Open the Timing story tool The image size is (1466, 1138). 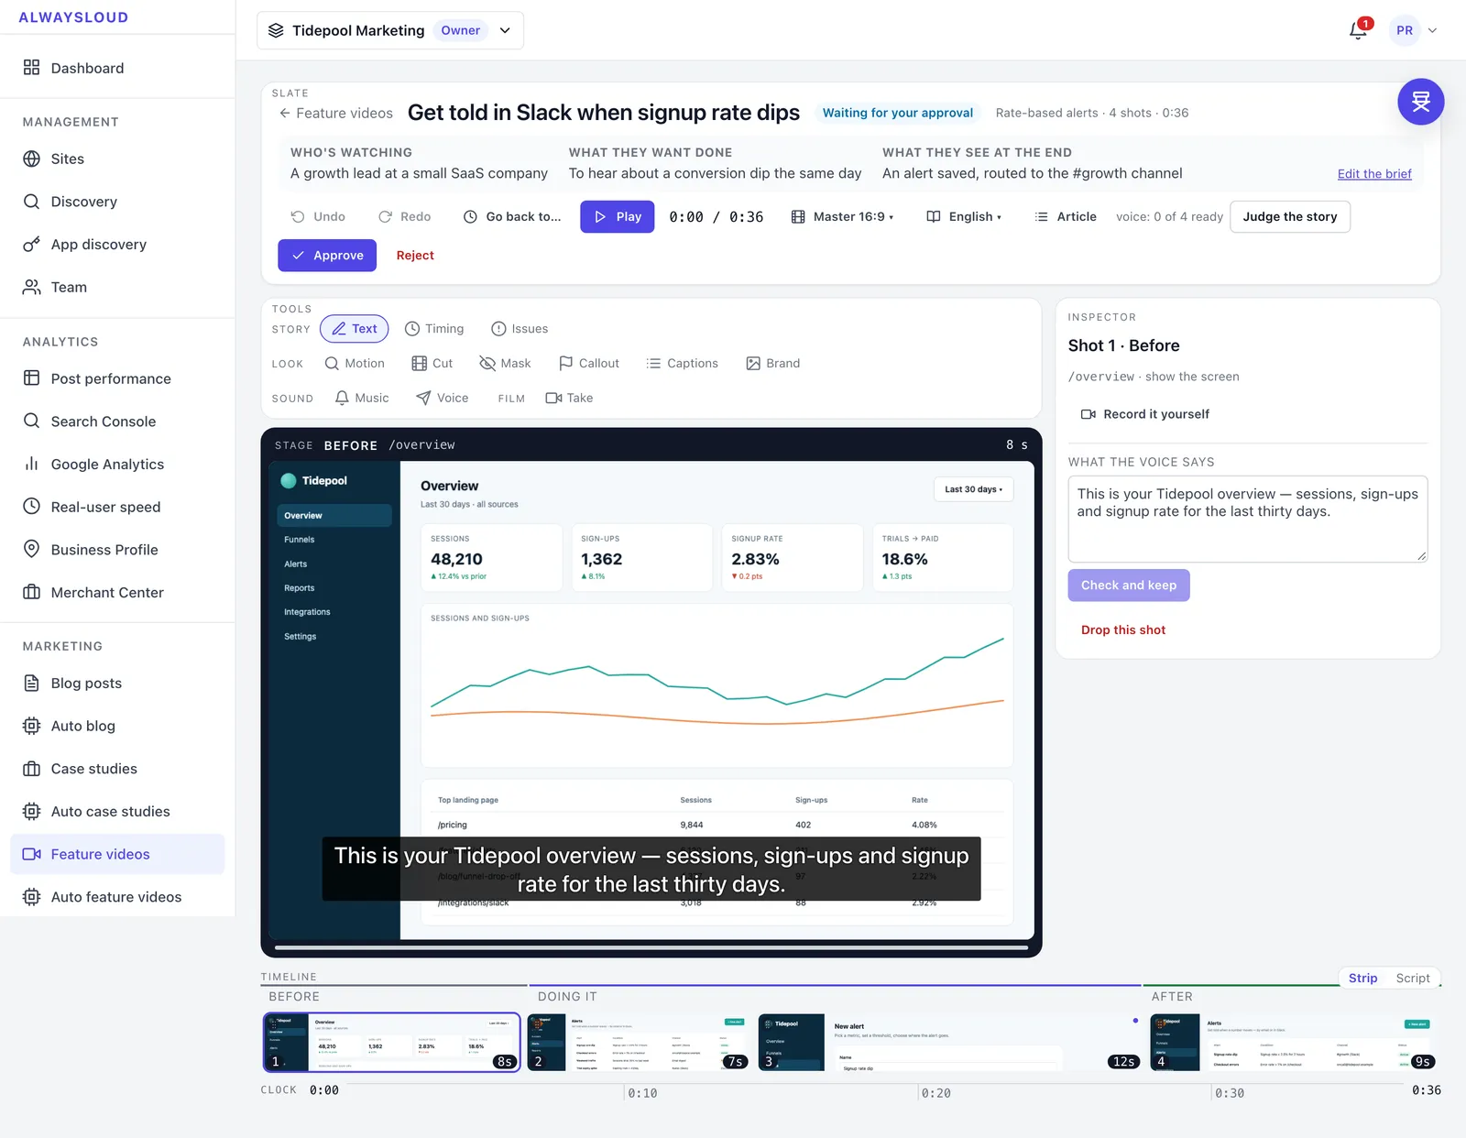[x=434, y=329]
